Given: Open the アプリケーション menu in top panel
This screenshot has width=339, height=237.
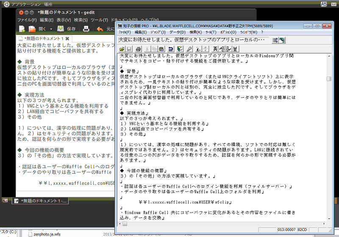Looking at the screenshot, I should tap(26, 4).
